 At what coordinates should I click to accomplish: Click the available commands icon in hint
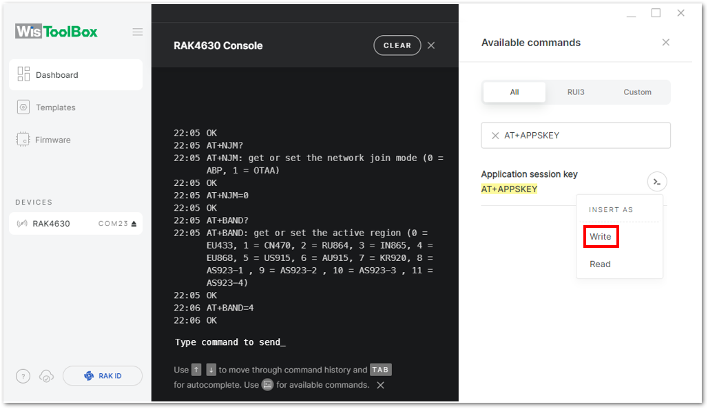pyautogui.click(x=268, y=385)
